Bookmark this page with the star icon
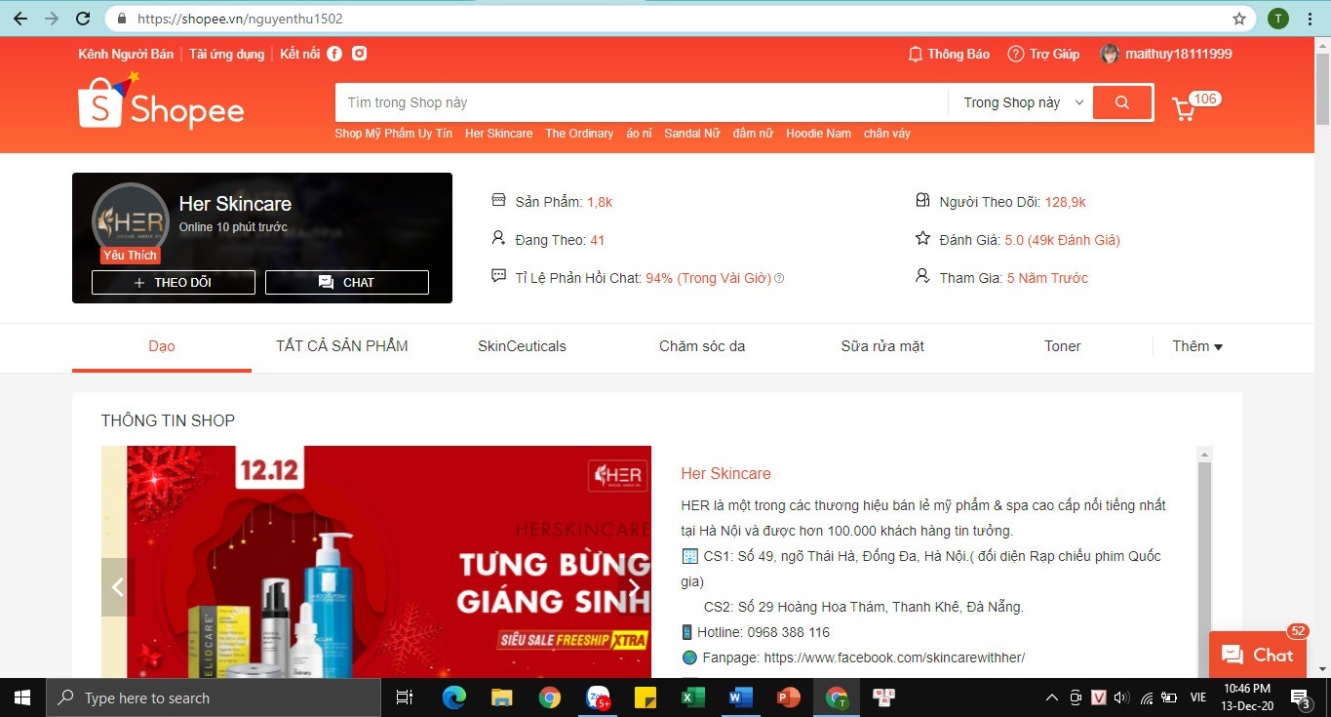The image size is (1331, 717). 1239,19
